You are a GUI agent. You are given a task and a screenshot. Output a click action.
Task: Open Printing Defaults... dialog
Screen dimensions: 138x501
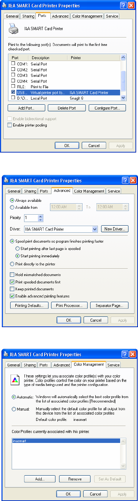tap(29, 305)
